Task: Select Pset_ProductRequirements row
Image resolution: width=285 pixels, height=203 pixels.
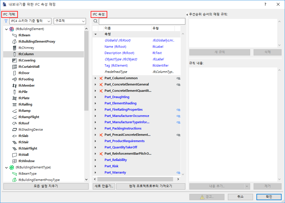Action: click(136, 141)
